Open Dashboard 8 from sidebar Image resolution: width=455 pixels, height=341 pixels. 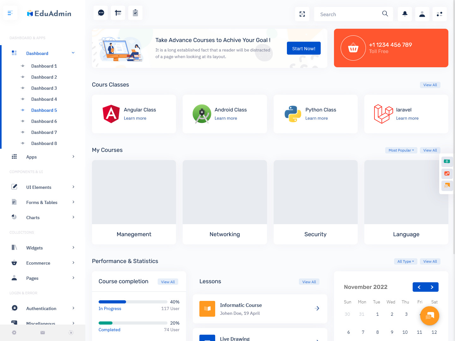coord(44,143)
